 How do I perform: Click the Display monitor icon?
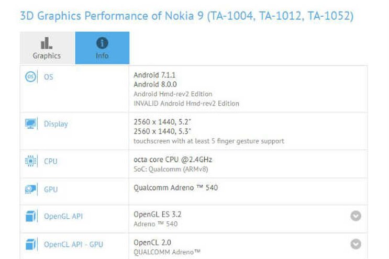click(31, 124)
